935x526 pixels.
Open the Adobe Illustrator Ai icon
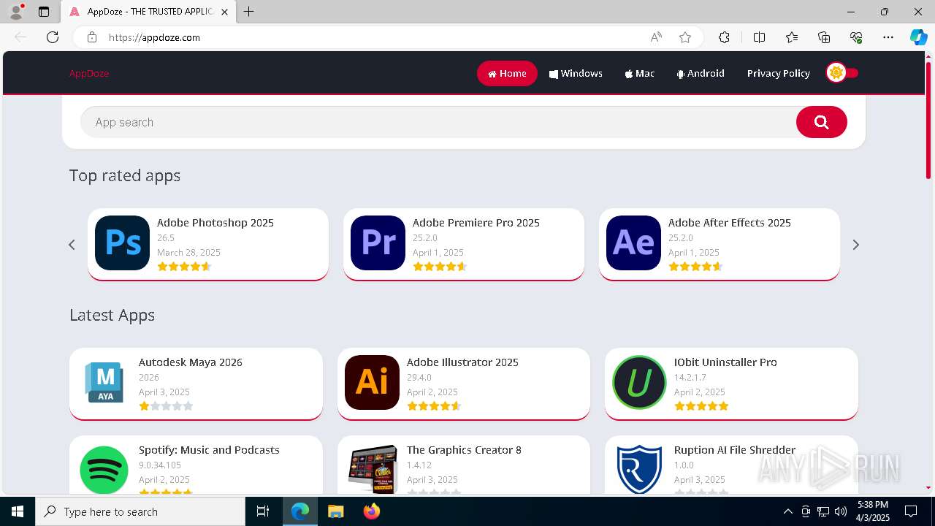pos(372,382)
